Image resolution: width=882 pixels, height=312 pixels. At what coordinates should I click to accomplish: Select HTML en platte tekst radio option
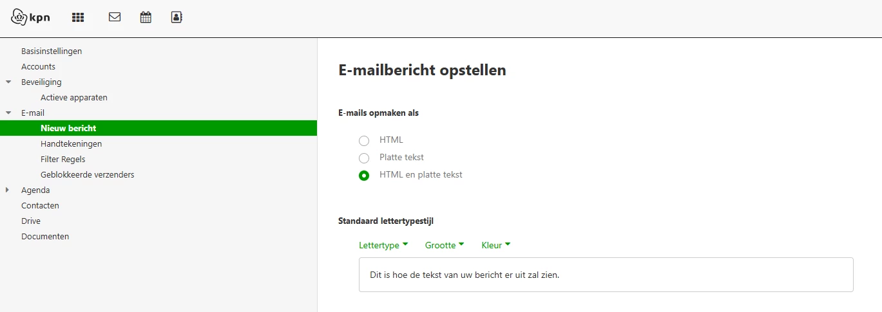point(364,175)
